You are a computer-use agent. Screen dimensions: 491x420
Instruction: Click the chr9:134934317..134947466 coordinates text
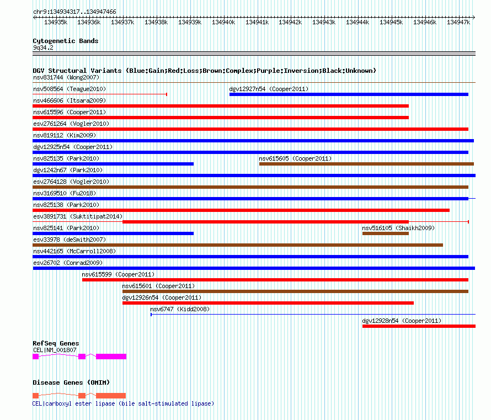74,12
